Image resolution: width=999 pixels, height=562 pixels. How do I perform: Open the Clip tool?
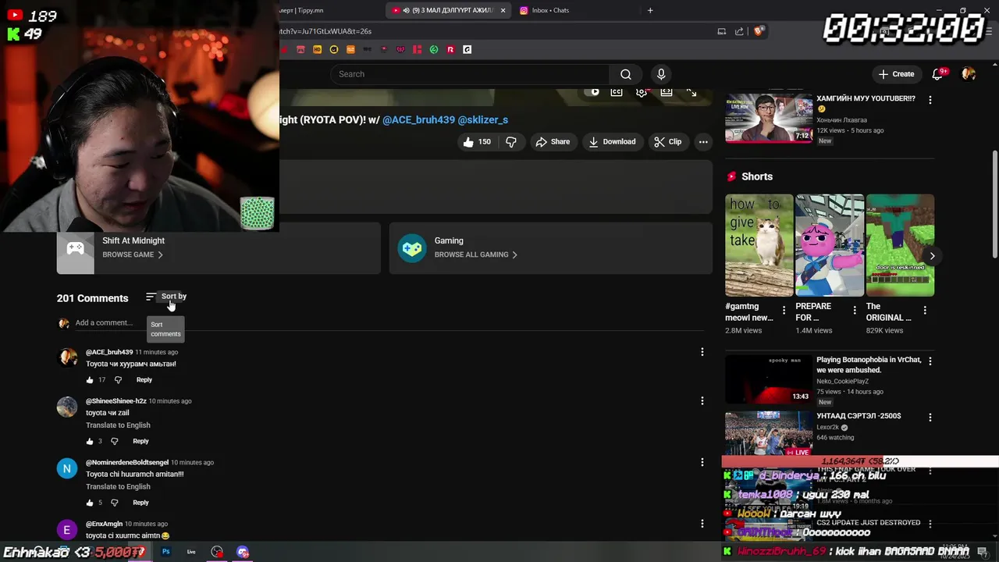(667, 142)
